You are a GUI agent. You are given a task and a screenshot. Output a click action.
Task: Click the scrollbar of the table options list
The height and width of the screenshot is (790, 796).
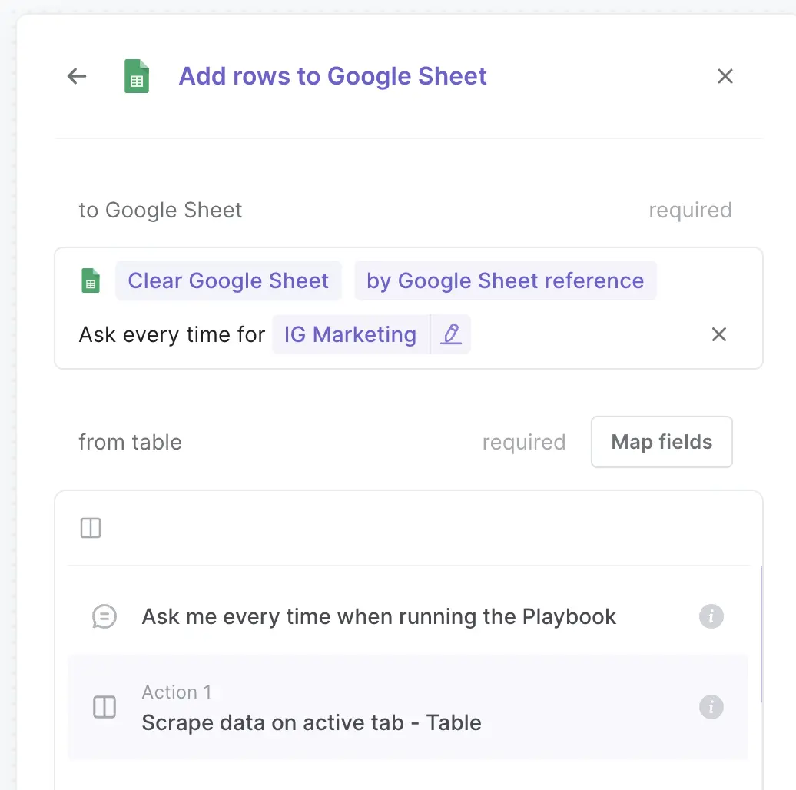(x=761, y=634)
